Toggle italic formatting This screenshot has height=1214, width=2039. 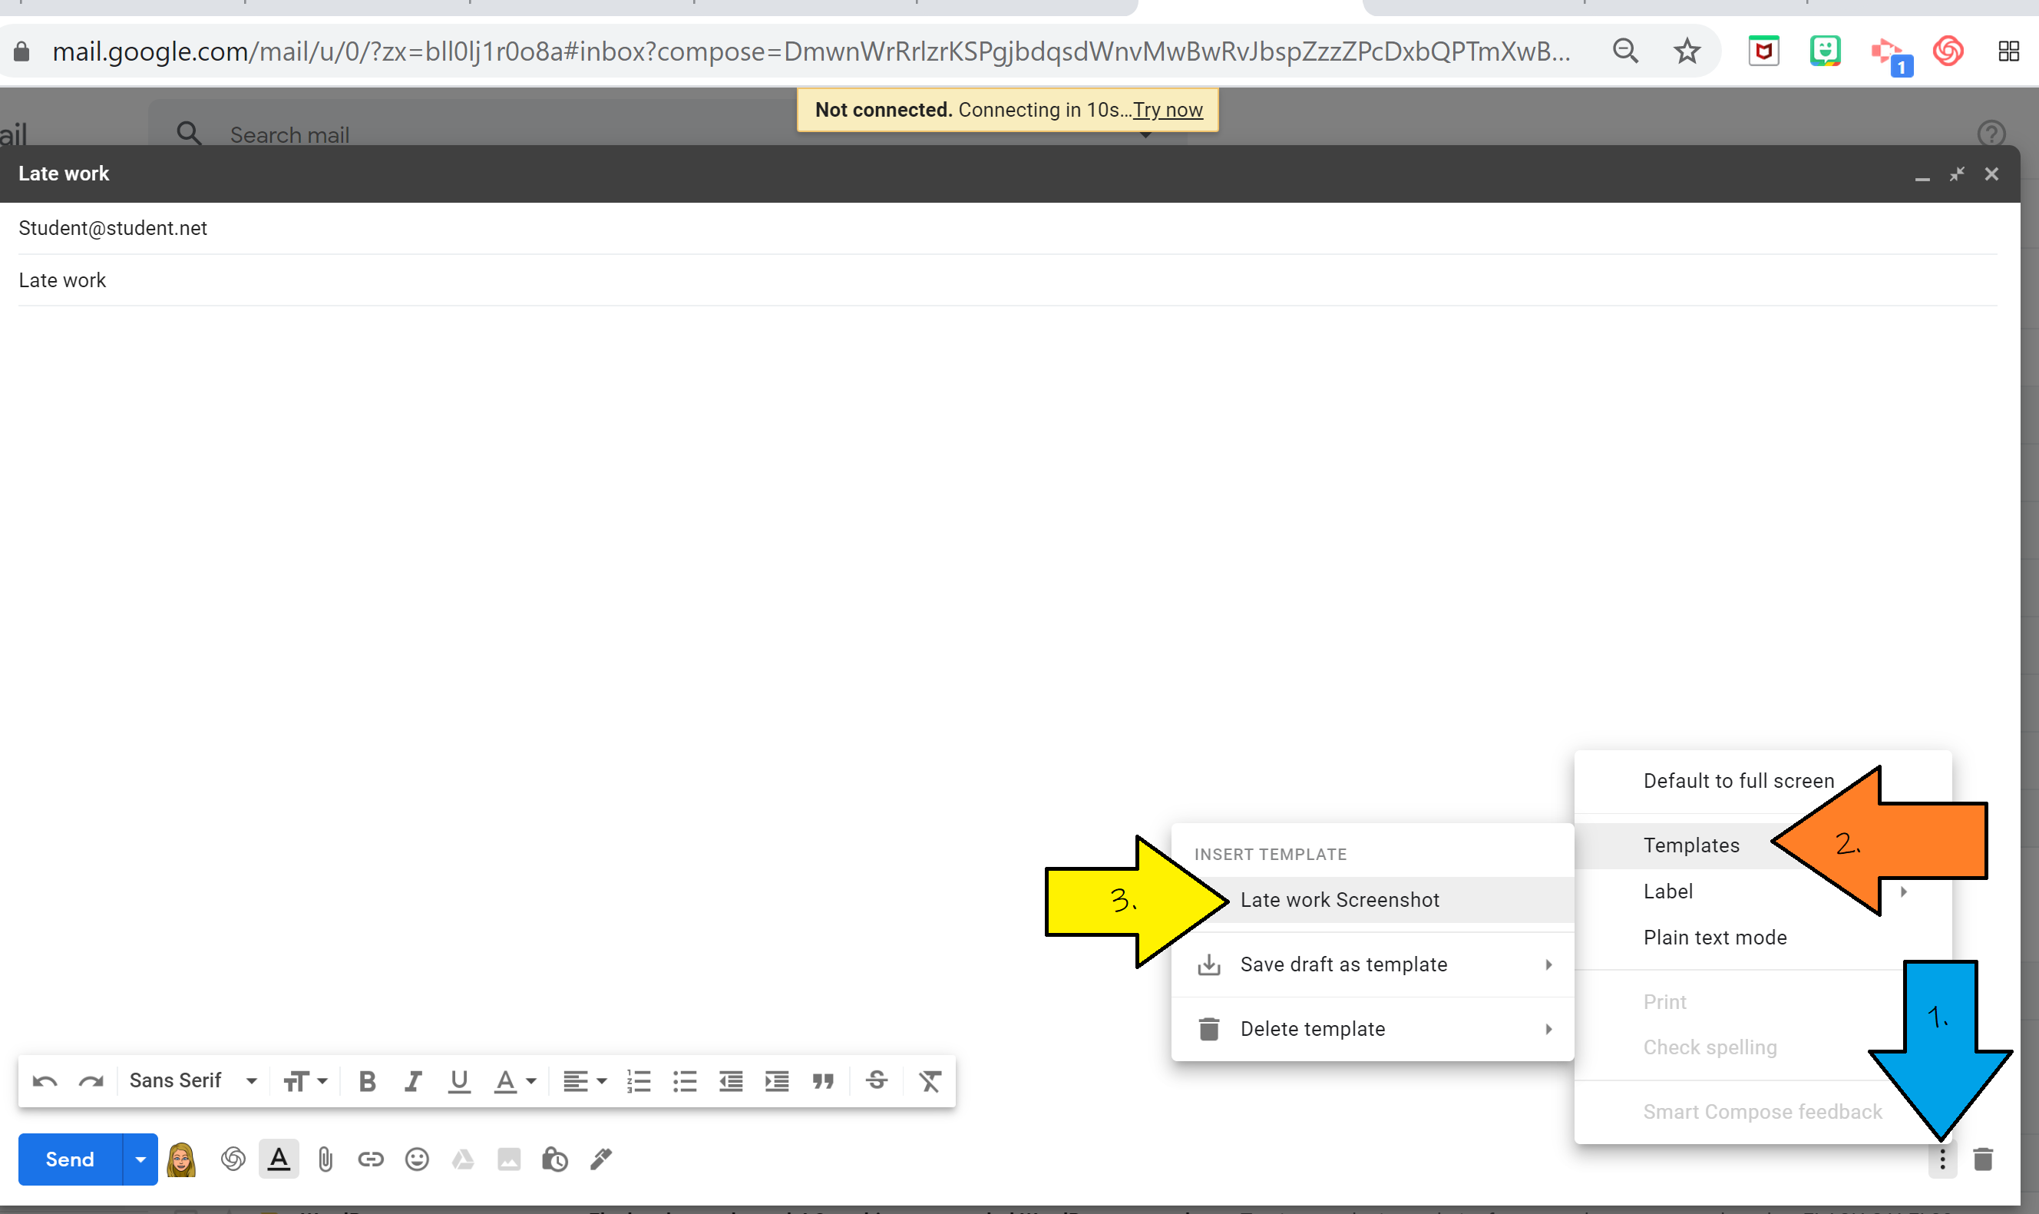point(412,1080)
